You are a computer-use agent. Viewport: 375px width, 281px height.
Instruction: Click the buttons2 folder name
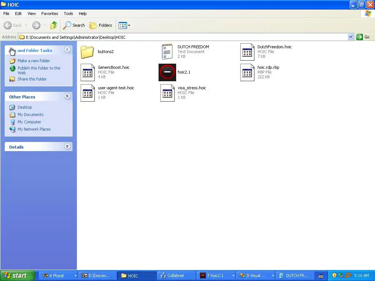pos(106,52)
